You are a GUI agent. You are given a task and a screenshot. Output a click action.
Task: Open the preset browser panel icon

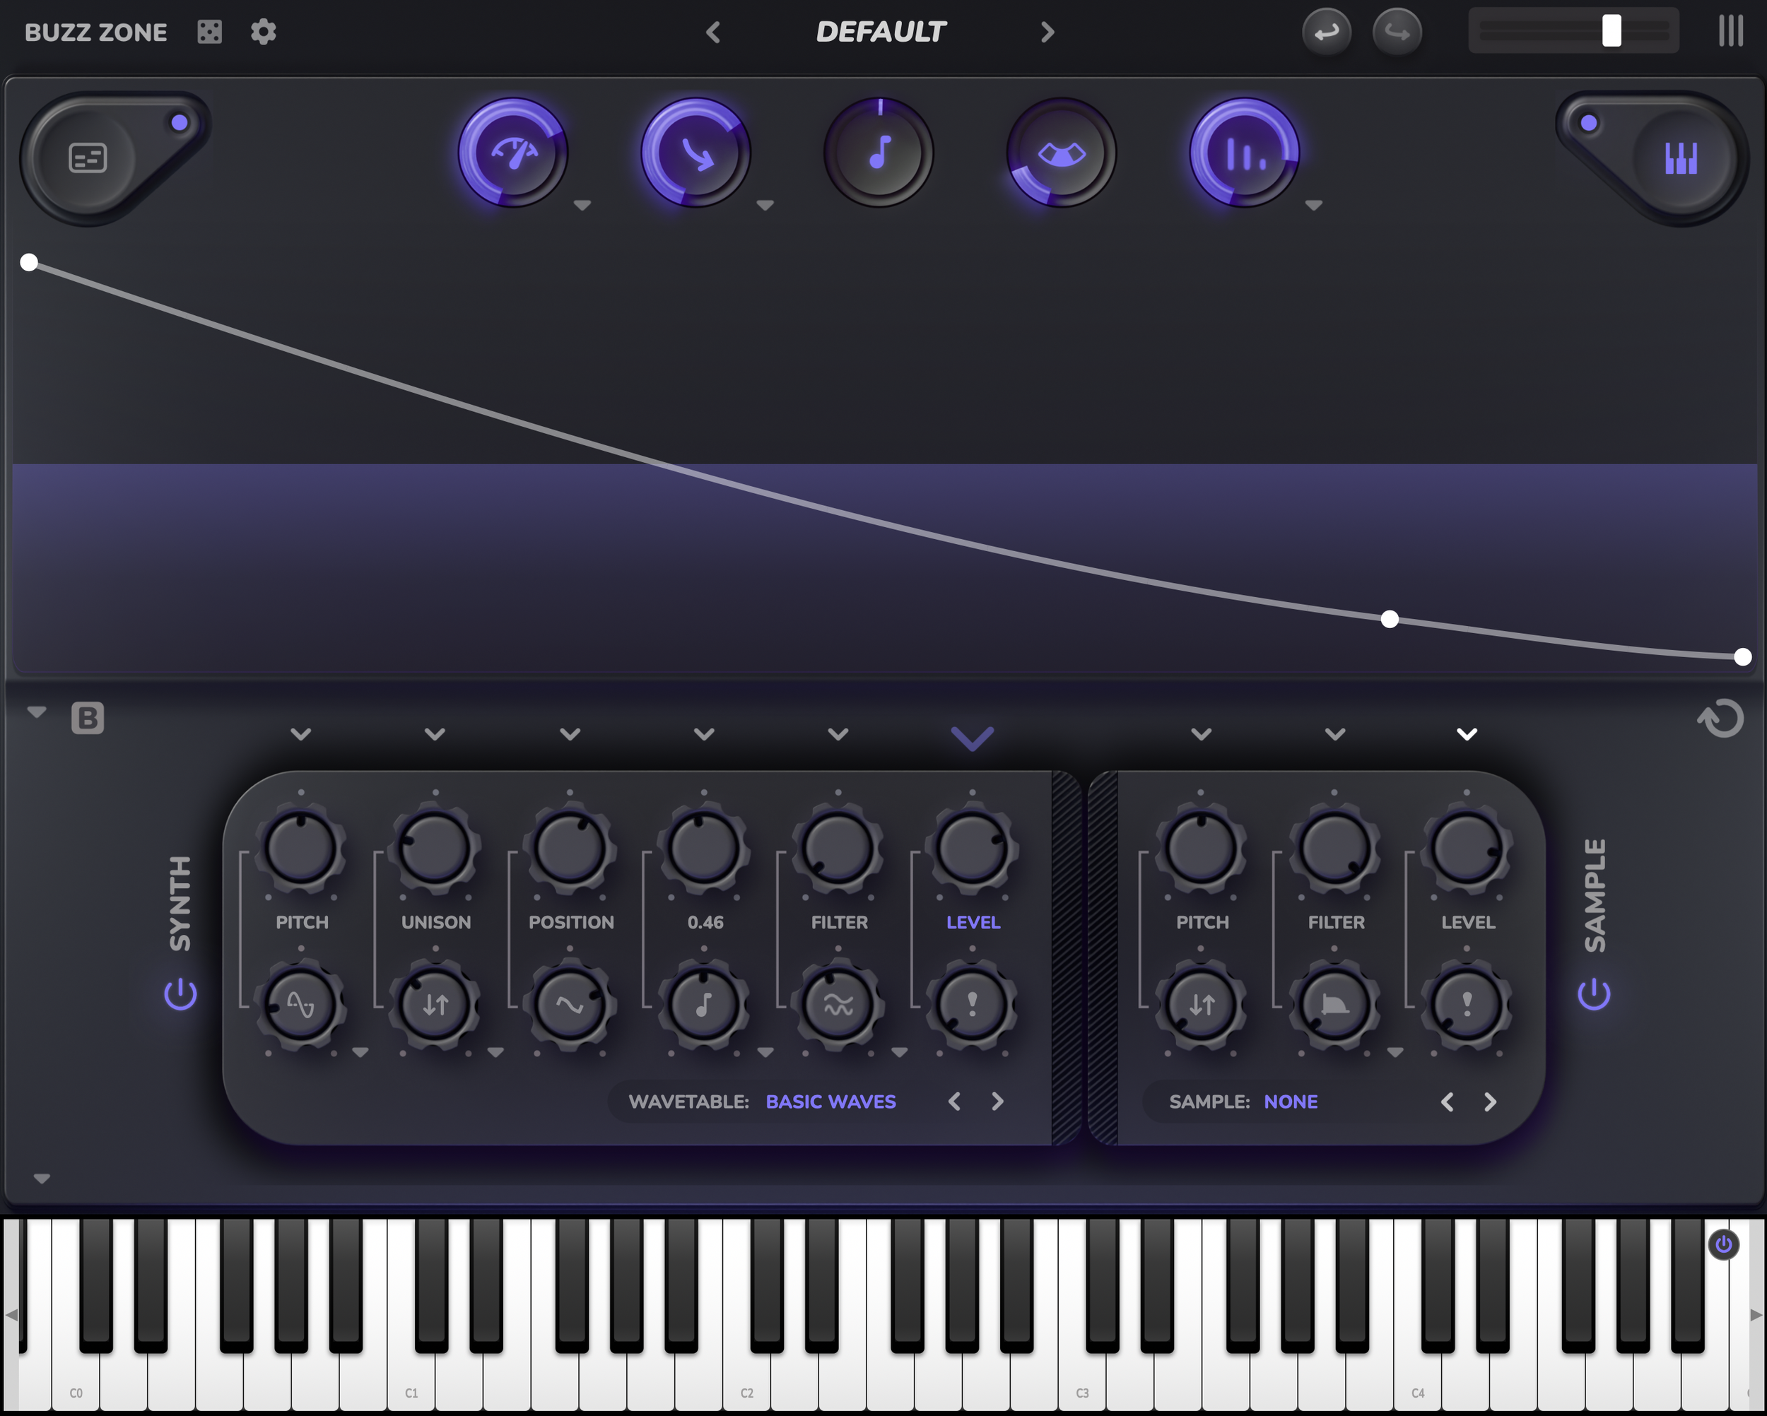tap(88, 158)
